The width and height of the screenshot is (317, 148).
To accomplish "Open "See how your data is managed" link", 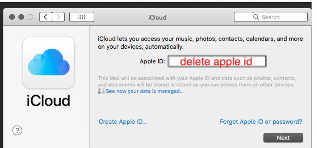I will (145, 91).
